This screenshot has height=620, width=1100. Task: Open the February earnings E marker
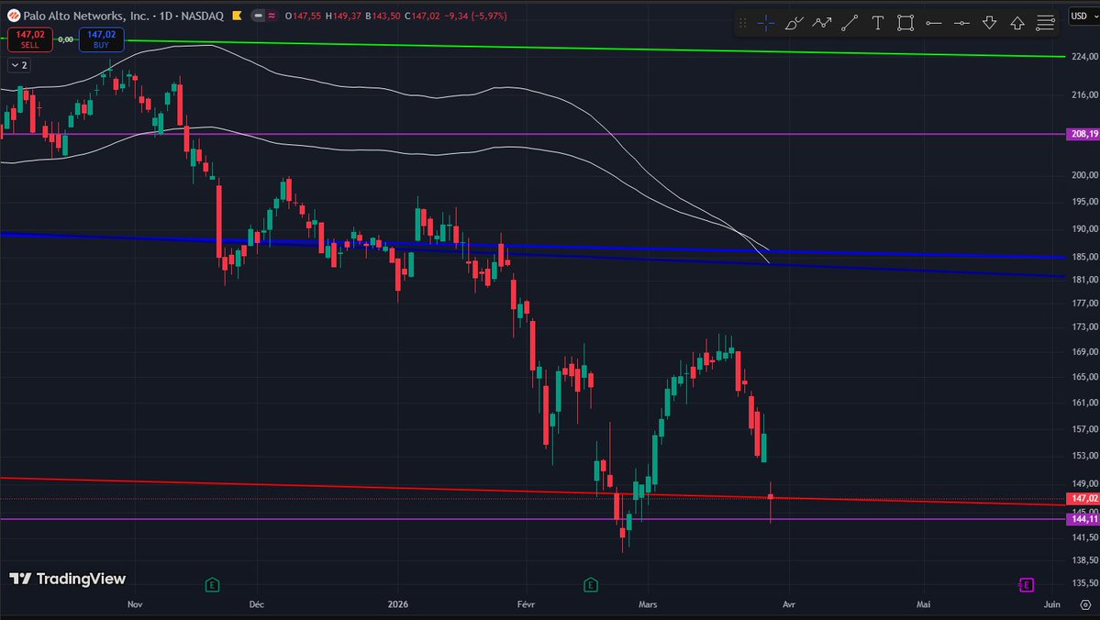591,585
